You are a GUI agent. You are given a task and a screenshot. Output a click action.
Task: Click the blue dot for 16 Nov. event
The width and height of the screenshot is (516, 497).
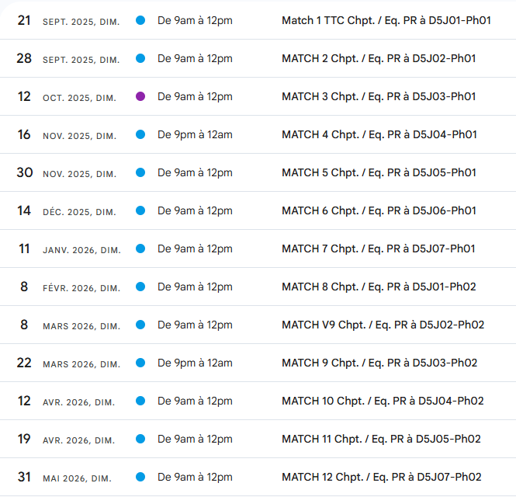coord(140,134)
